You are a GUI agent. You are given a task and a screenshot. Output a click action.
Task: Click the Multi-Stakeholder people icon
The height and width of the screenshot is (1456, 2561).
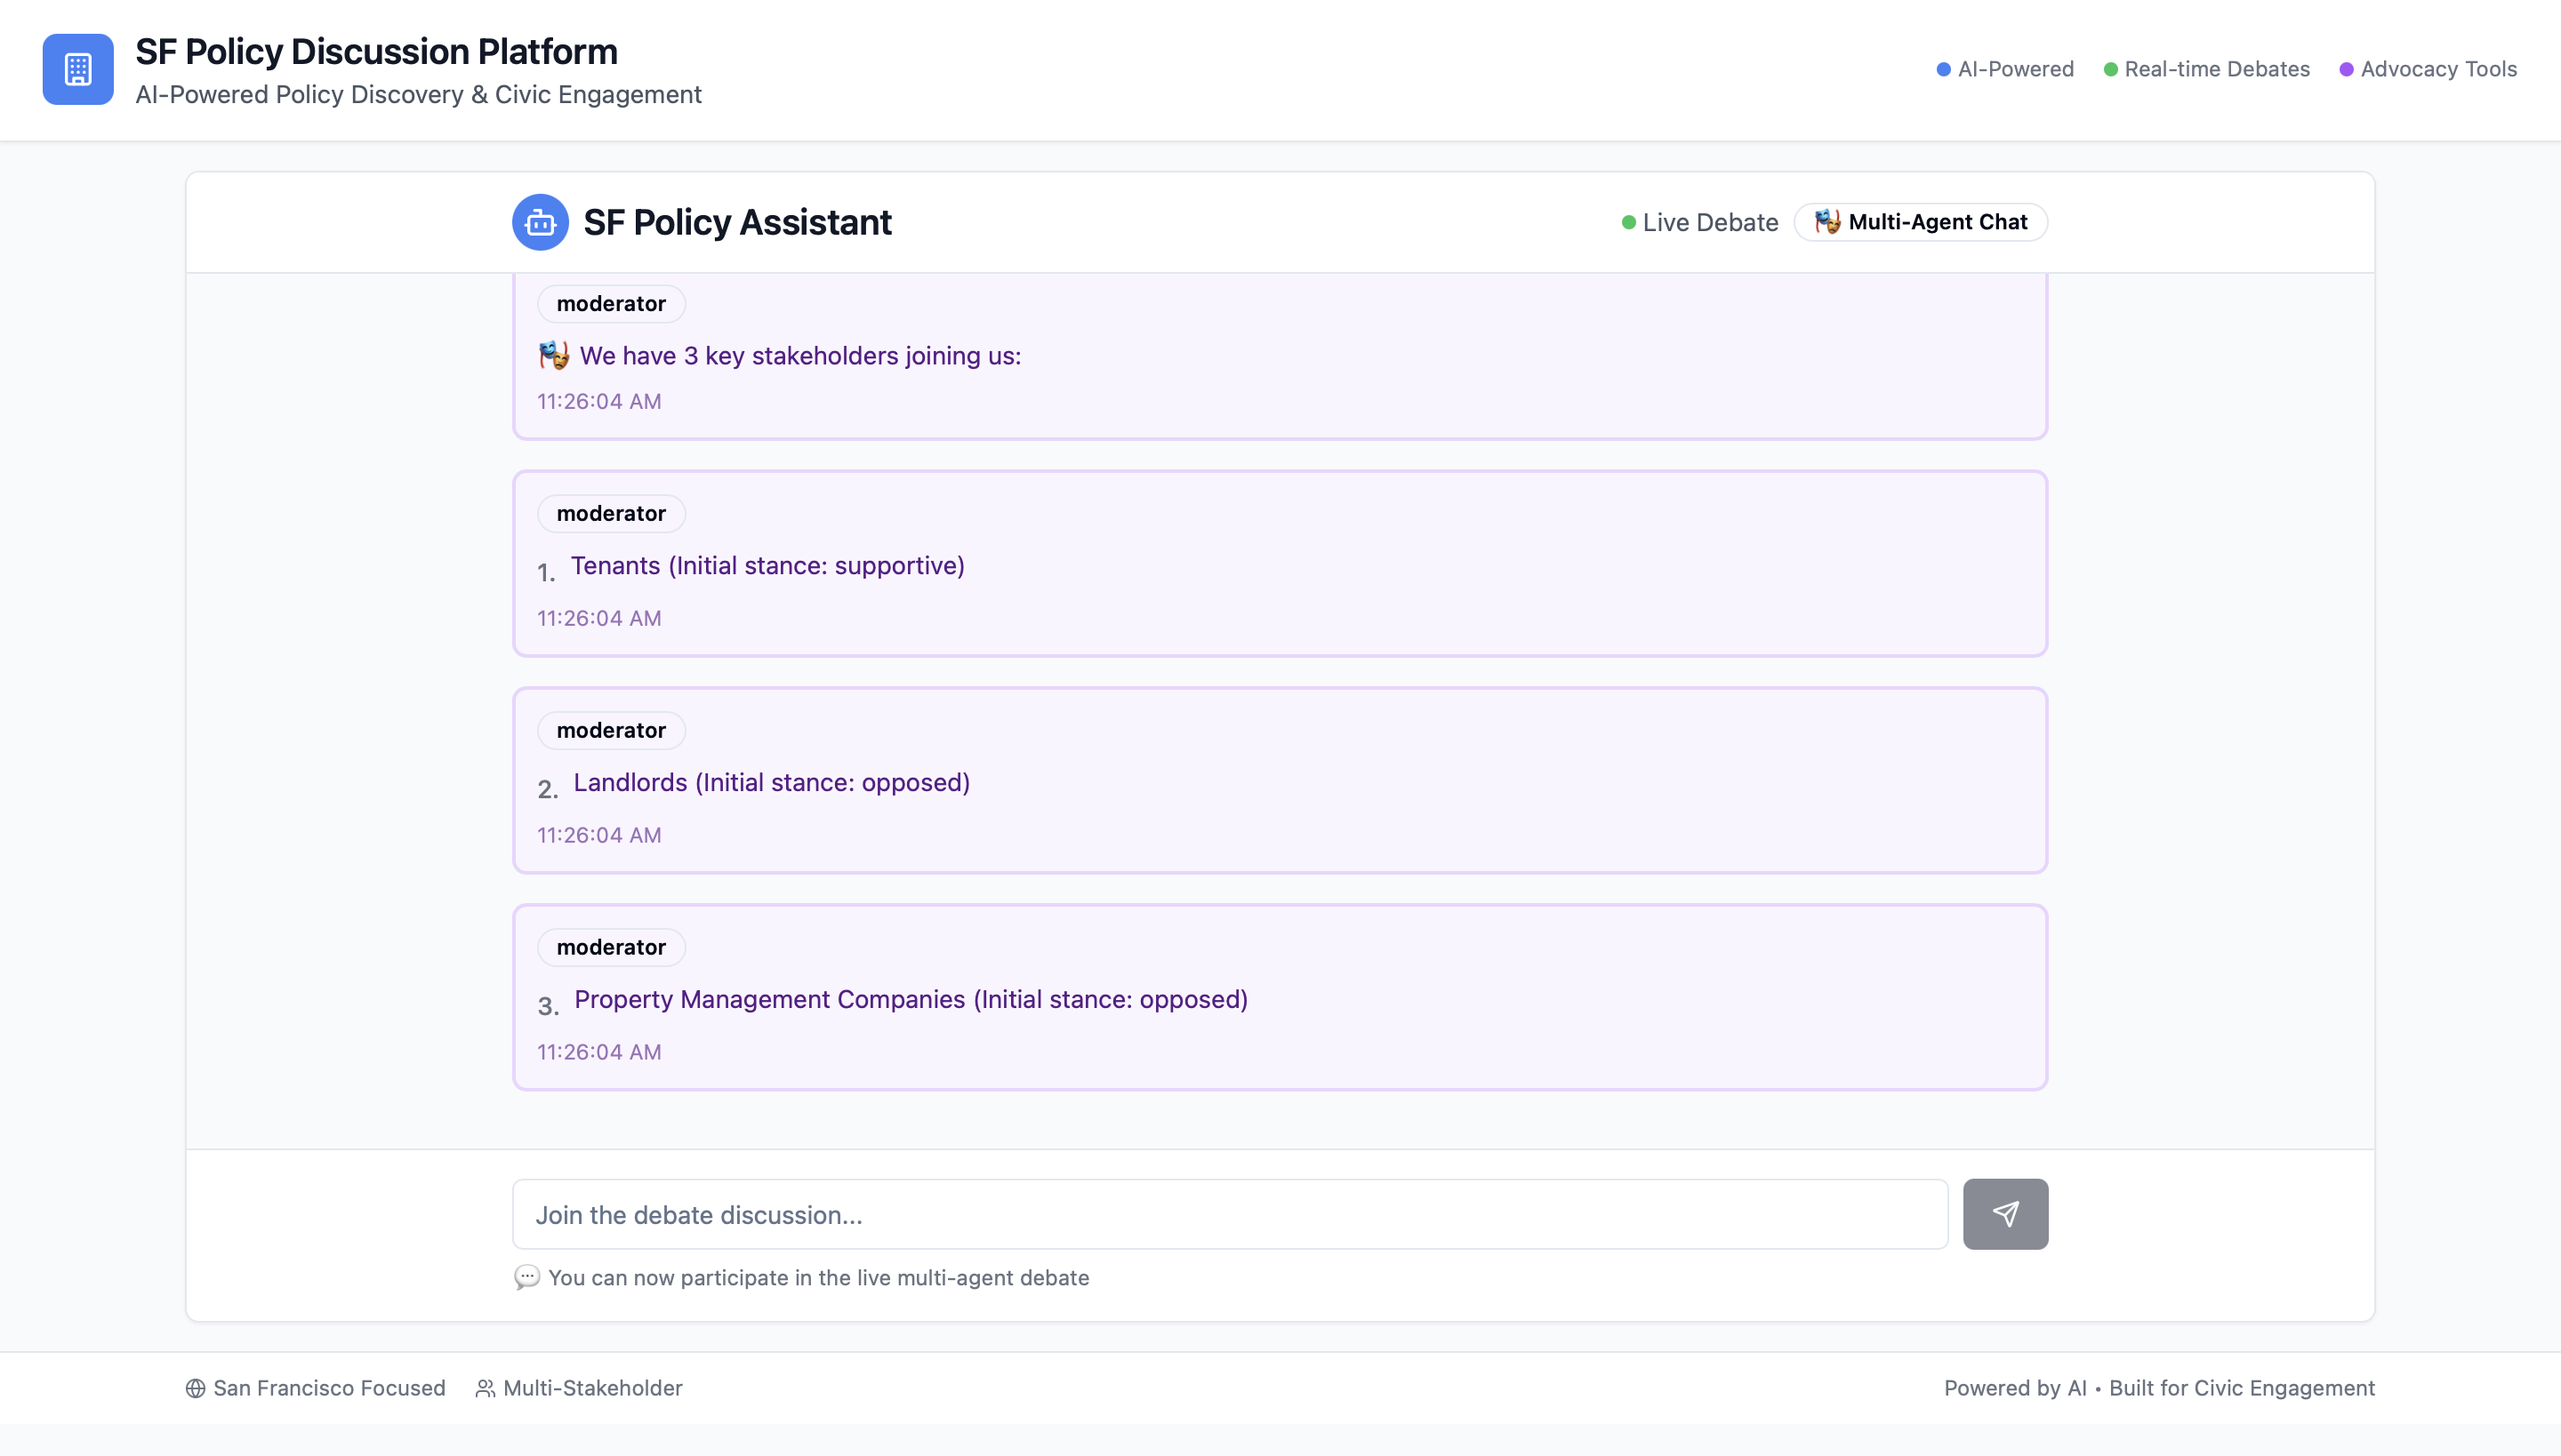coord(486,1388)
